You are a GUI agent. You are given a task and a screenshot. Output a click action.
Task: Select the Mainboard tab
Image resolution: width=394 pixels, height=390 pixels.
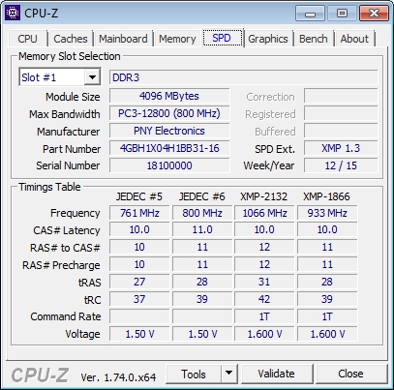[123, 39]
